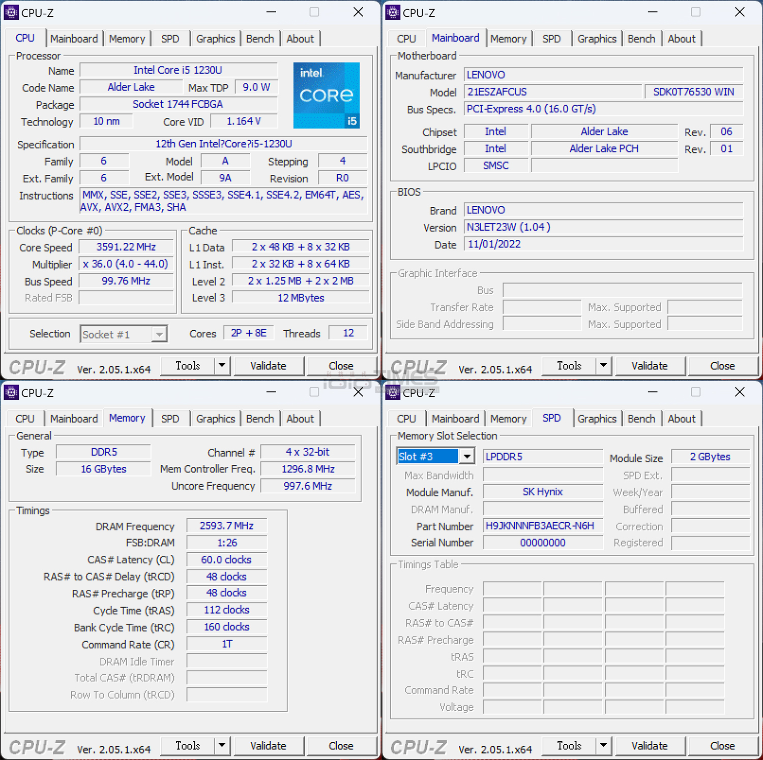Open the Tools dropdown arrow in the Memory window

(222, 746)
